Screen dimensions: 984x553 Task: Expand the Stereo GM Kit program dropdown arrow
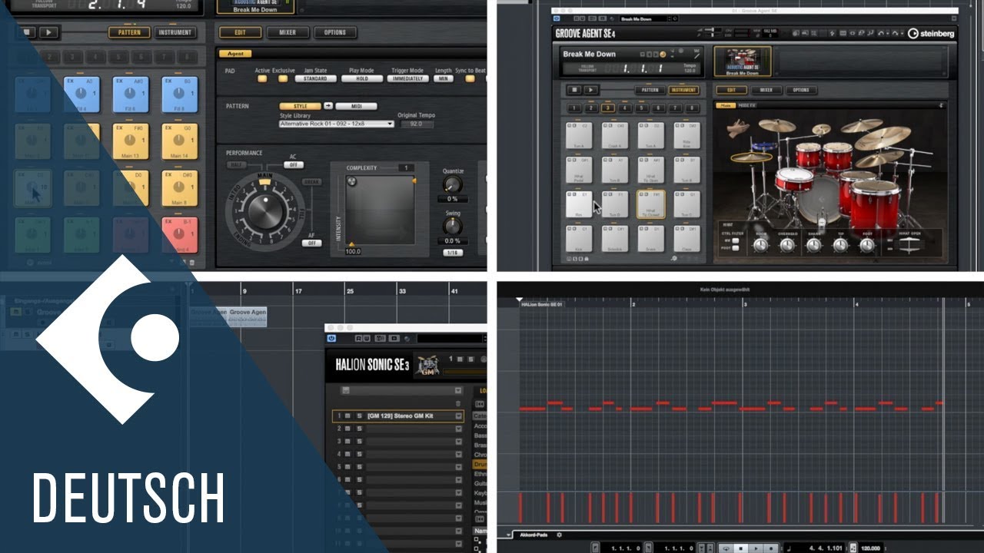pos(459,416)
